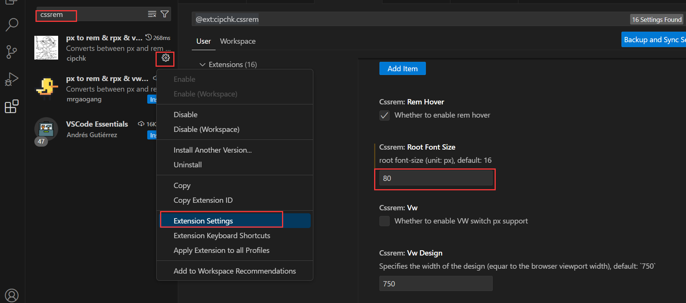Open the extensions filter funnel icon

[x=165, y=14]
